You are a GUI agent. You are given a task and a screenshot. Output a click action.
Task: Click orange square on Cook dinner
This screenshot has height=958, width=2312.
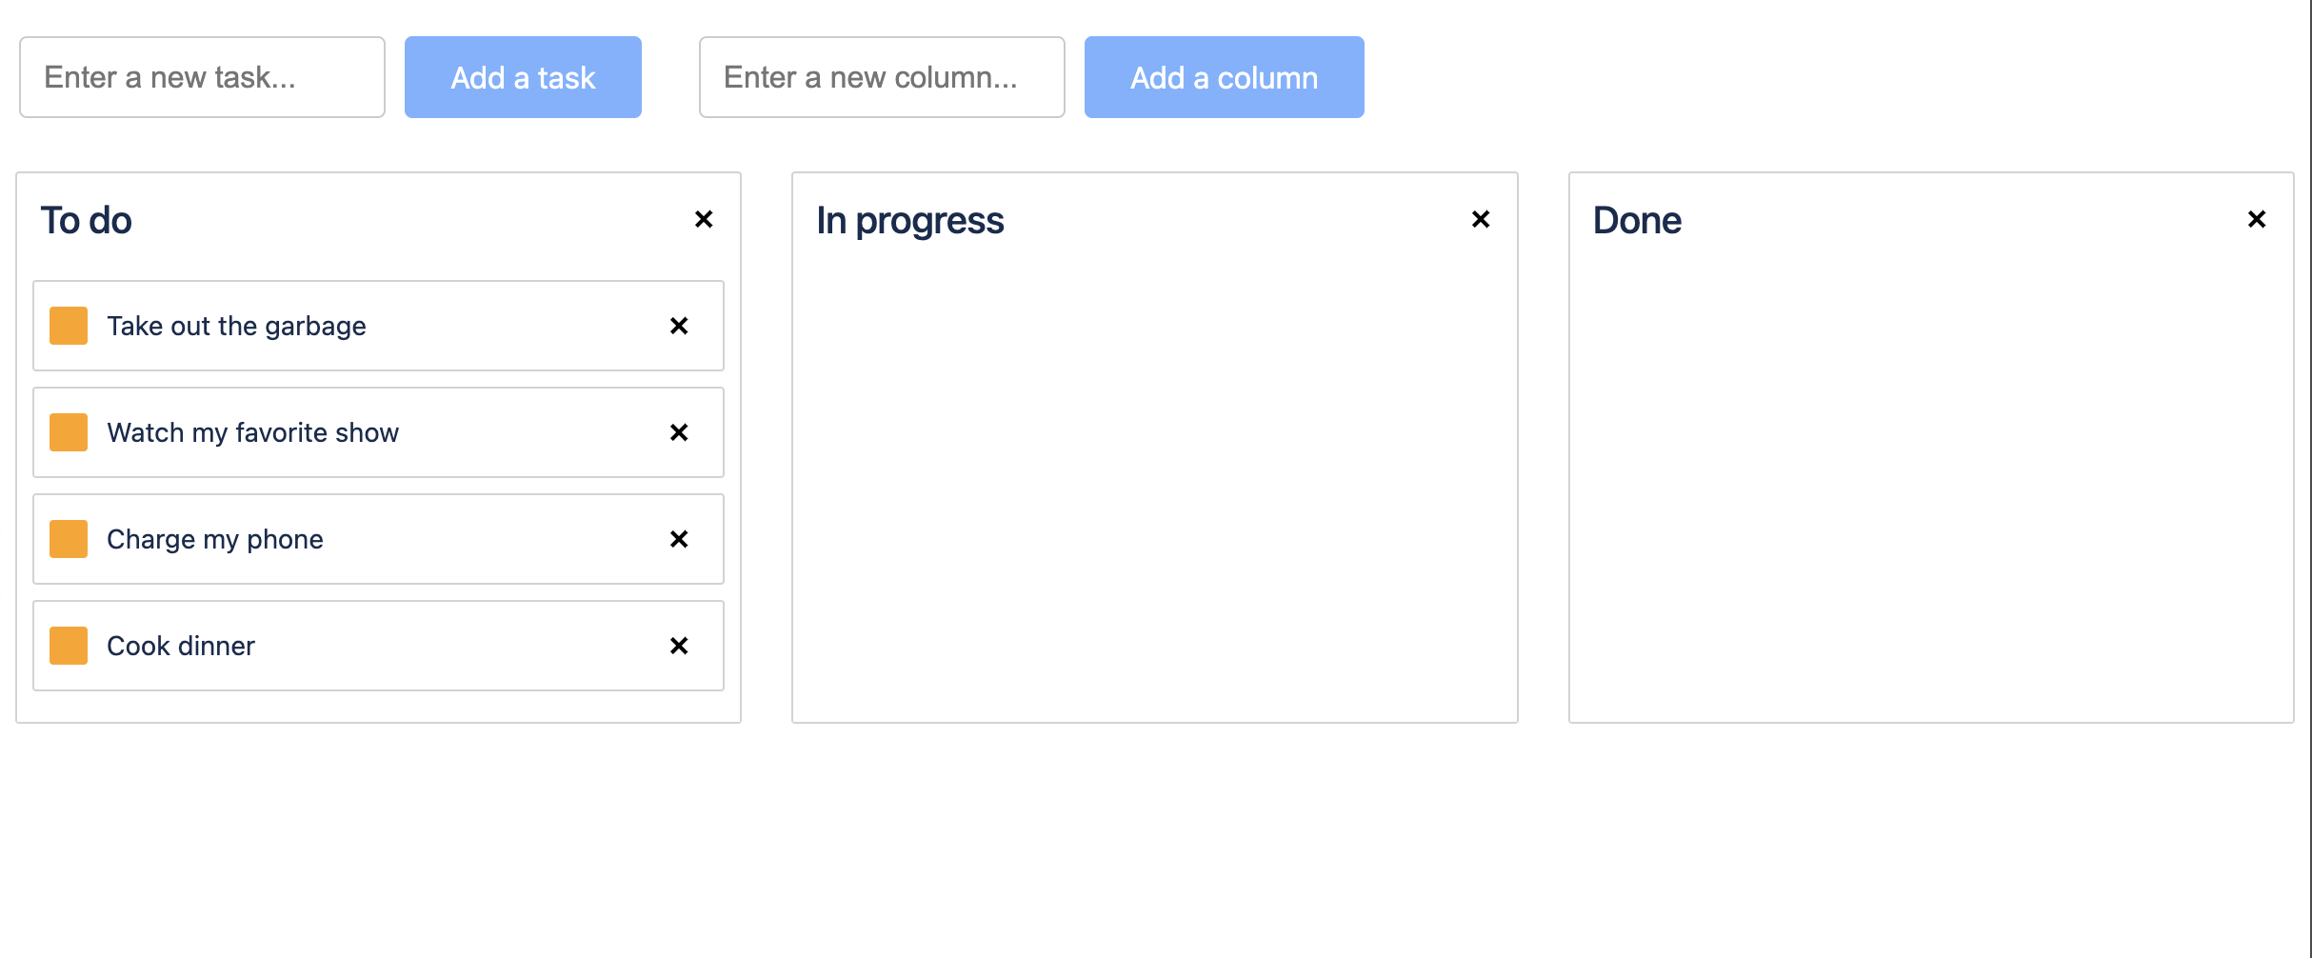point(69,646)
